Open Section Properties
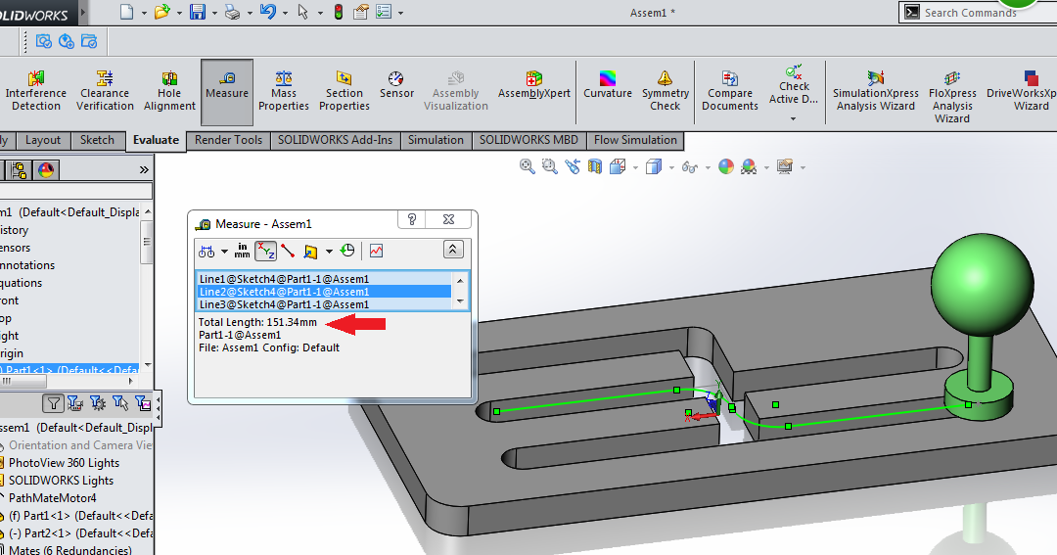 coord(345,91)
